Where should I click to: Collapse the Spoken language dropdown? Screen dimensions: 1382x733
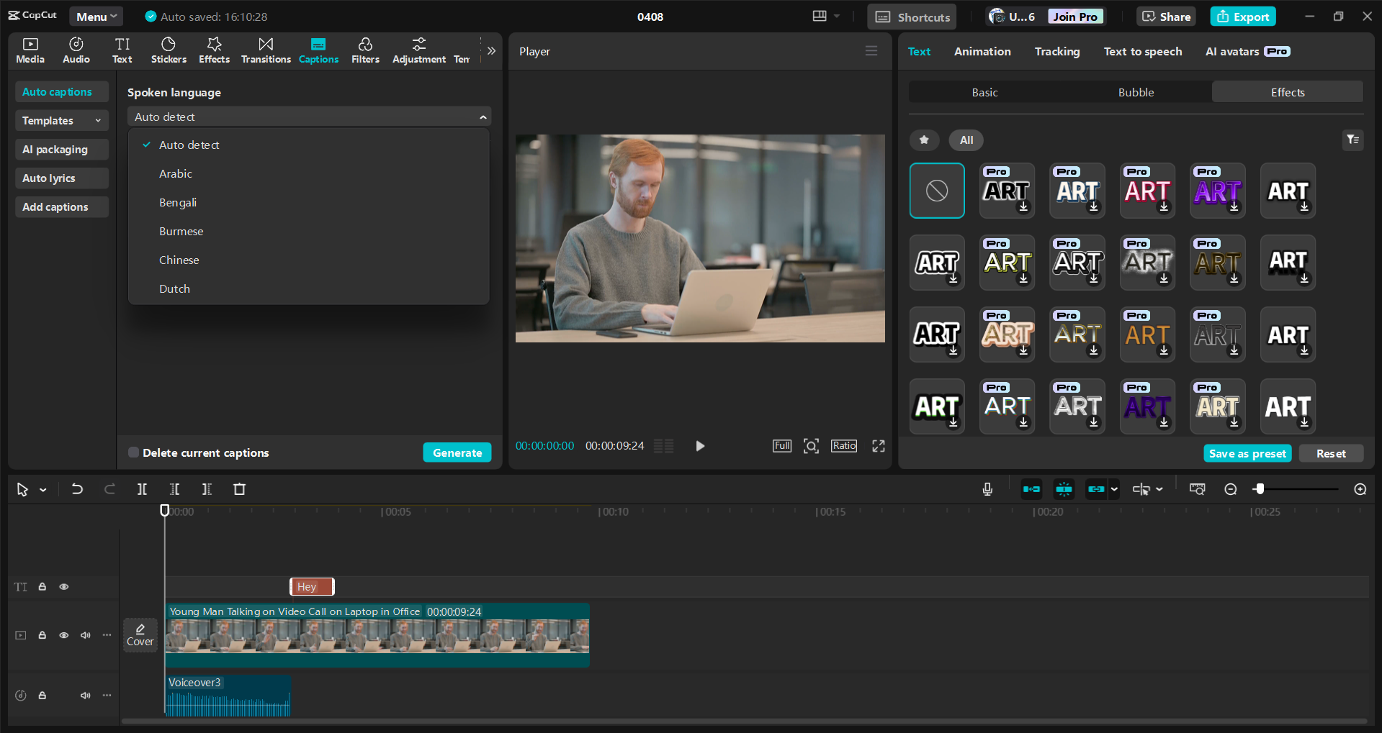483,117
